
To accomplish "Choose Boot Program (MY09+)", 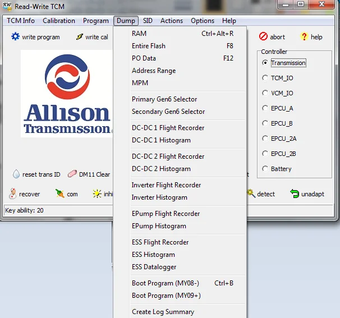I will pyautogui.click(x=180, y=296).
